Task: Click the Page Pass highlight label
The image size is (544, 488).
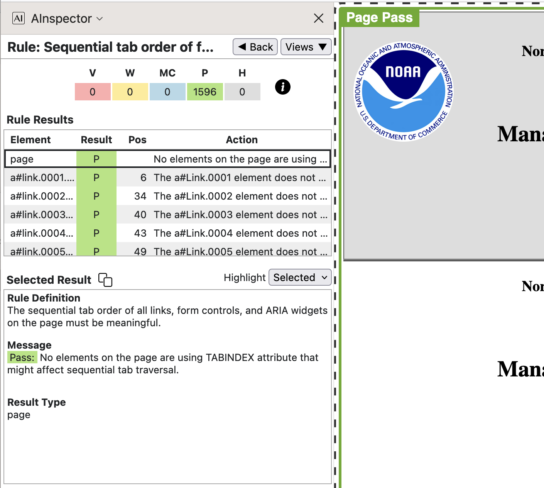Action: point(379,17)
